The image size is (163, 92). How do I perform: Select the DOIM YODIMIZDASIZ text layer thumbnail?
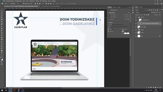click(x=140, y=24)
